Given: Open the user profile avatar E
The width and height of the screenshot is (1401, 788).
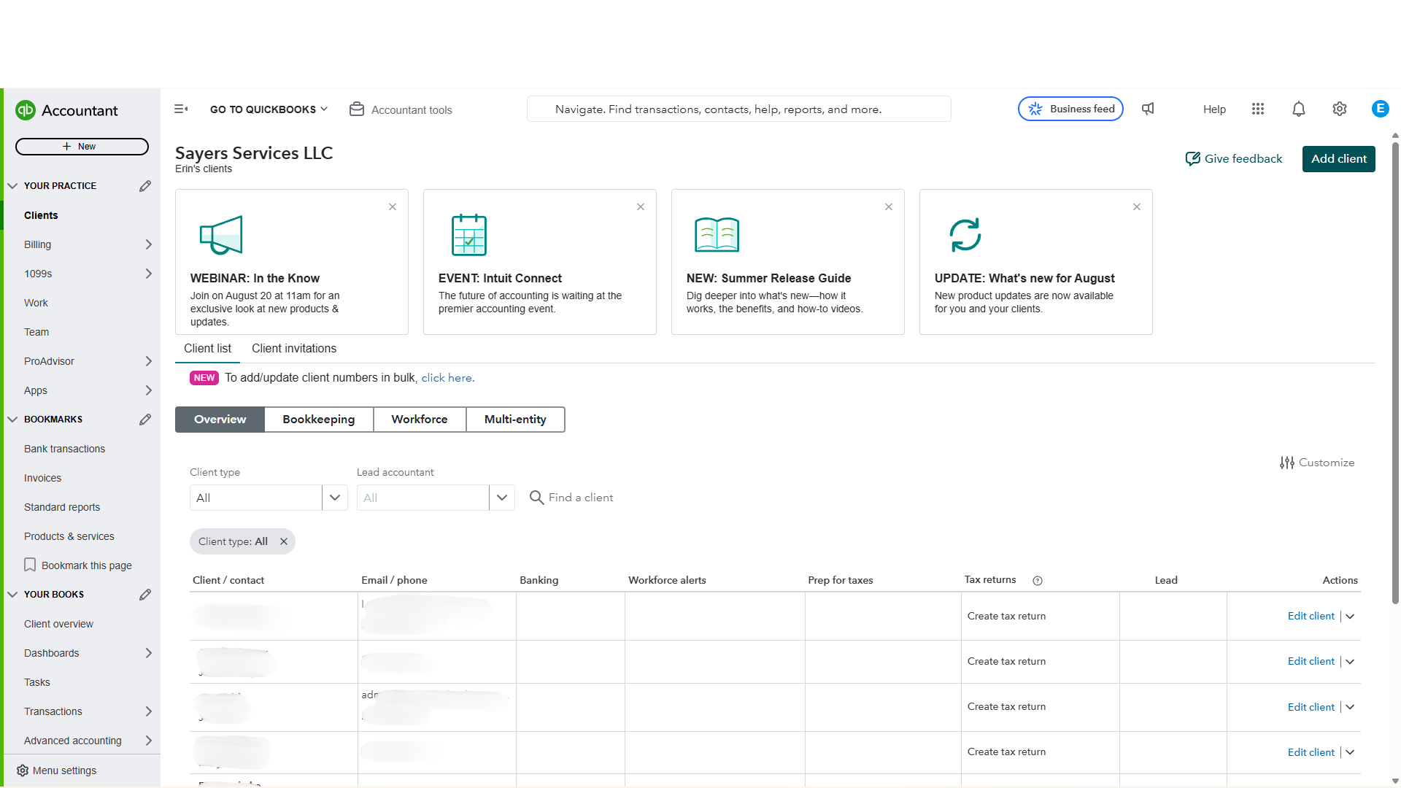Looking at the screenshot, I should click(x=1380, y=109).
